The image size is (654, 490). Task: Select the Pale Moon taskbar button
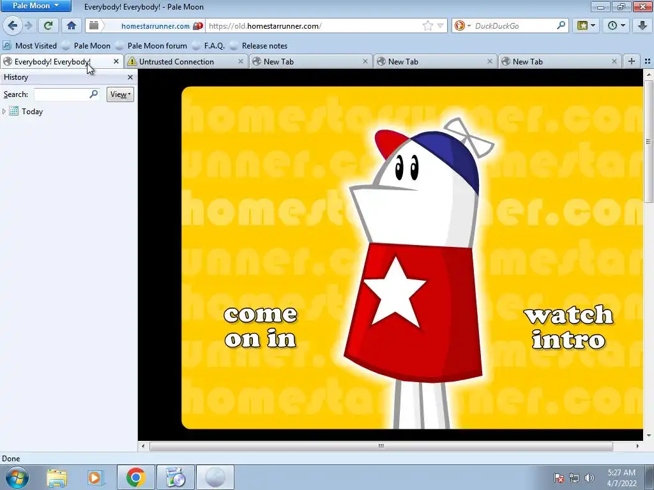coord(215,478)
